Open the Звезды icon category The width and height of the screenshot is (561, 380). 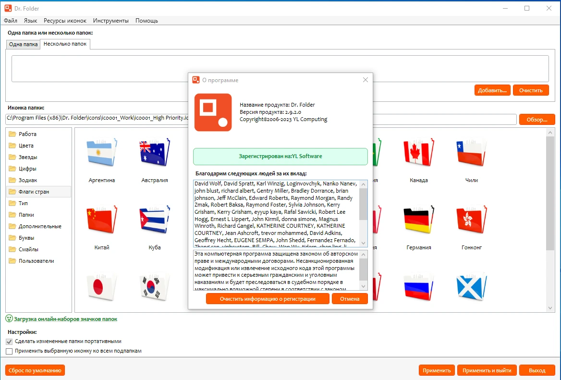38,157
